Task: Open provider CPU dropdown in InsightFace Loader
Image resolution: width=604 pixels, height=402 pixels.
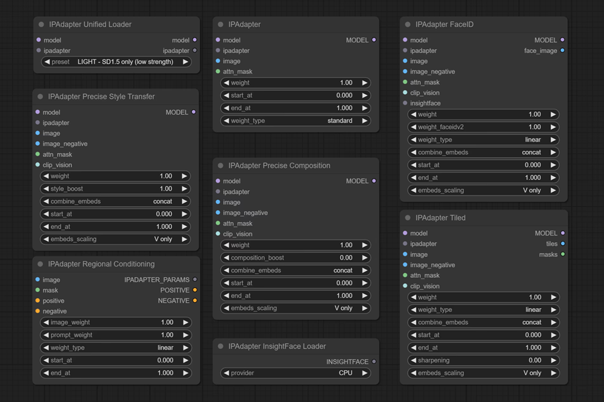Action: coord(295,372)
